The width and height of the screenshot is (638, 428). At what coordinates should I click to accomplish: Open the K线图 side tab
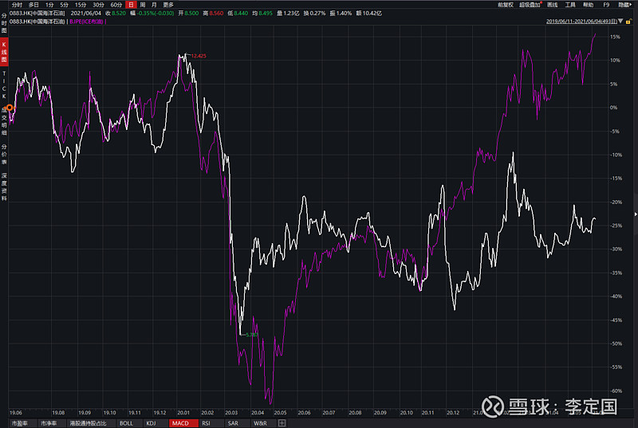4,52
